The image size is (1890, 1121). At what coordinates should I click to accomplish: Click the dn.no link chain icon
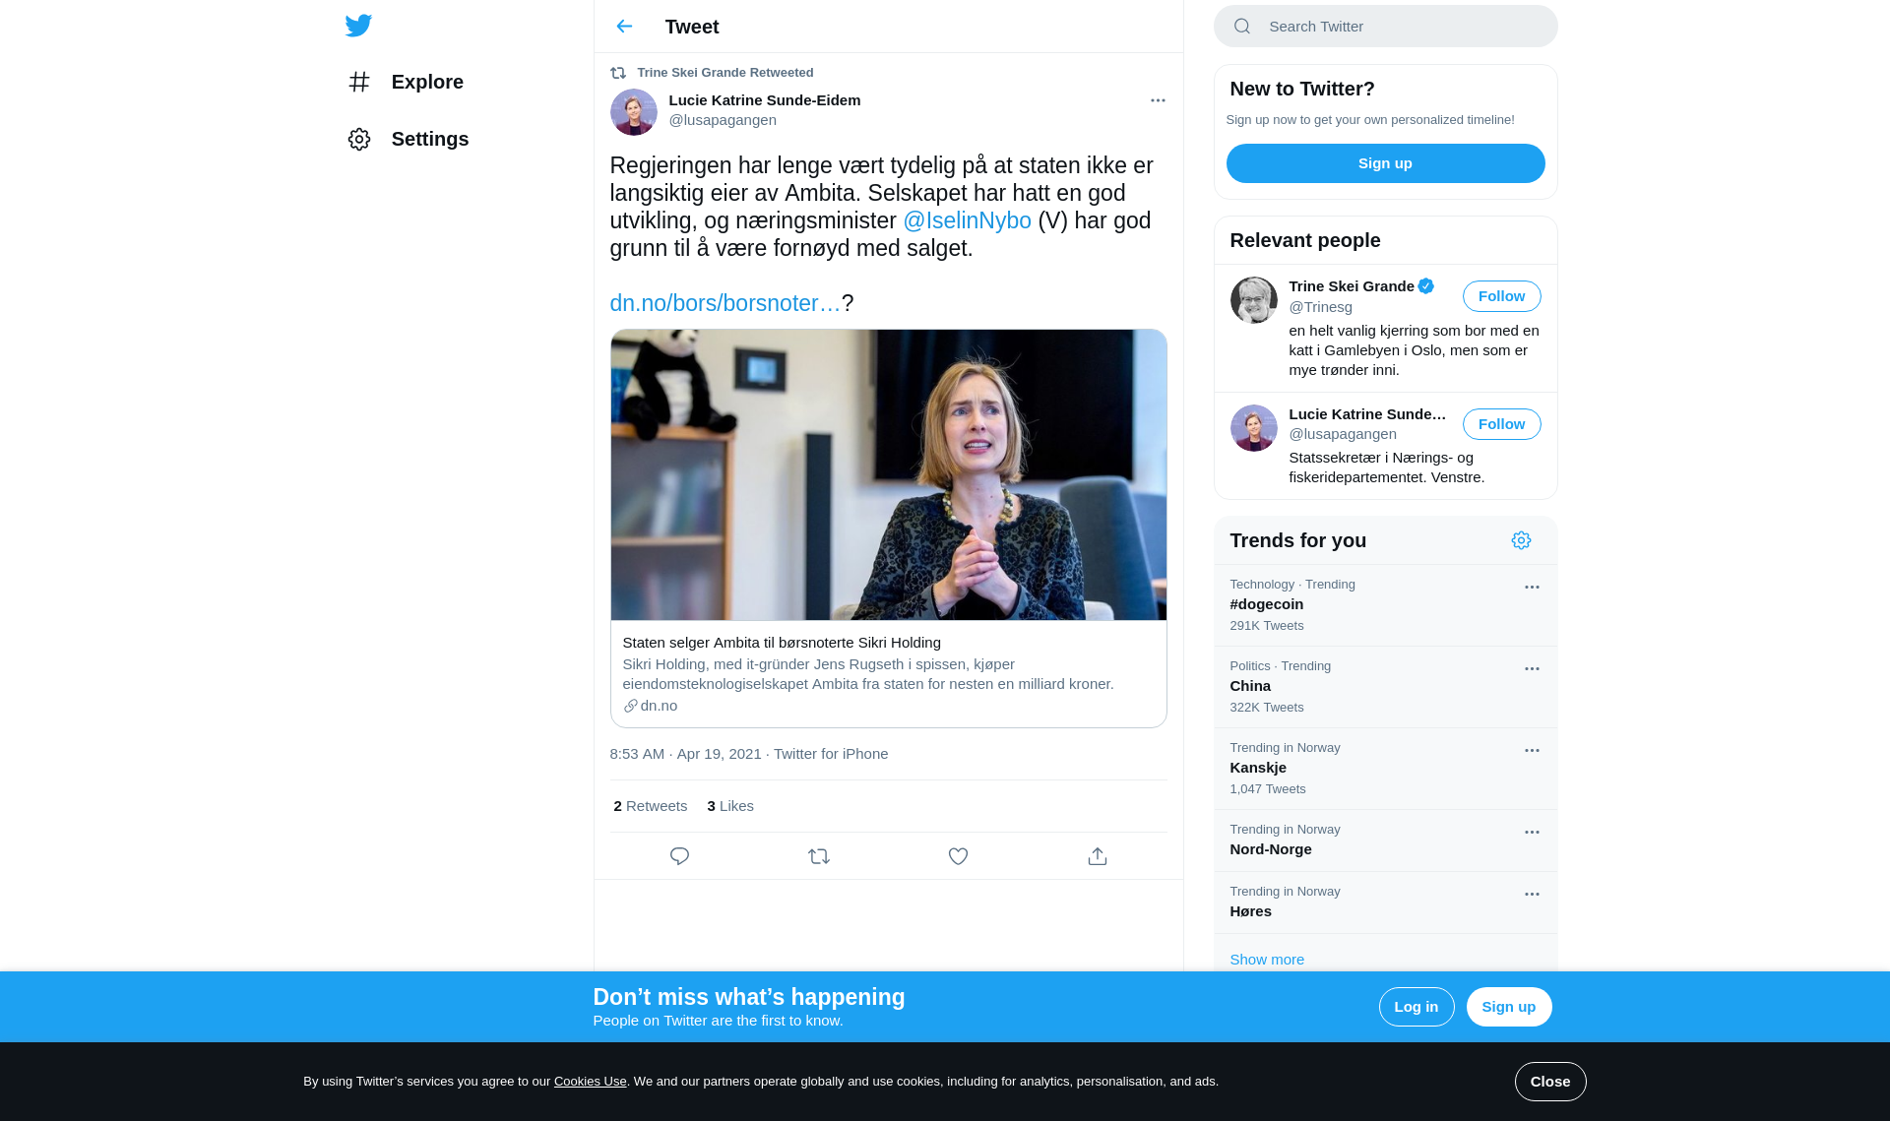(x=630, y=706)
